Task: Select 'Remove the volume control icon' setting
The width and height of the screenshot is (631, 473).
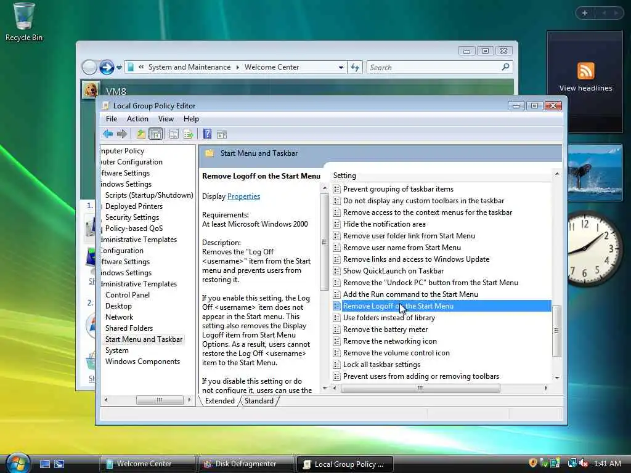Action: (396, 353)
